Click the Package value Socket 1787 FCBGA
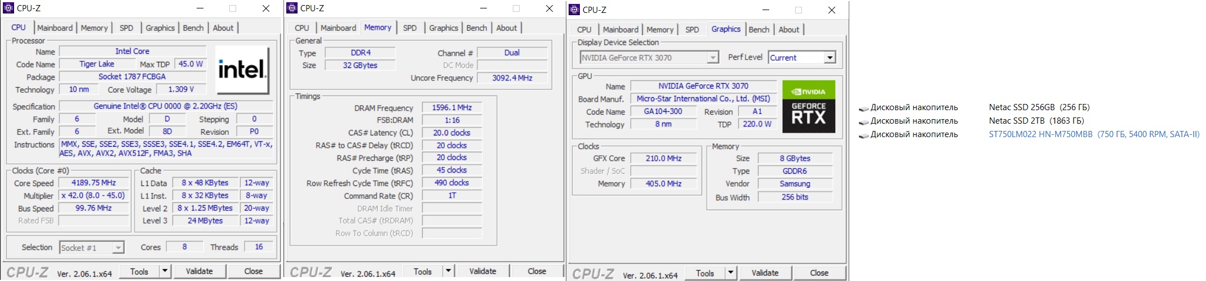 (x=132, y=76)
